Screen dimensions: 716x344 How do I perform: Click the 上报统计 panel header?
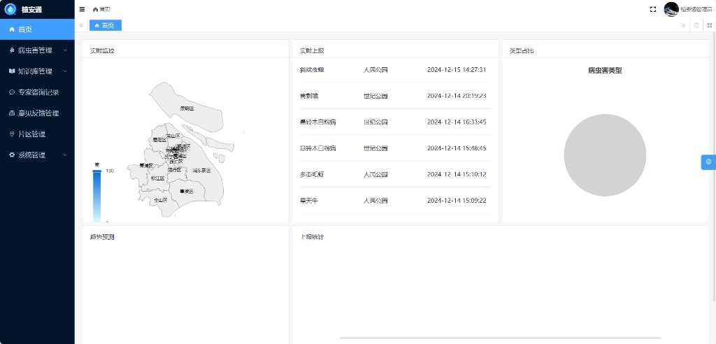[312, 237]
